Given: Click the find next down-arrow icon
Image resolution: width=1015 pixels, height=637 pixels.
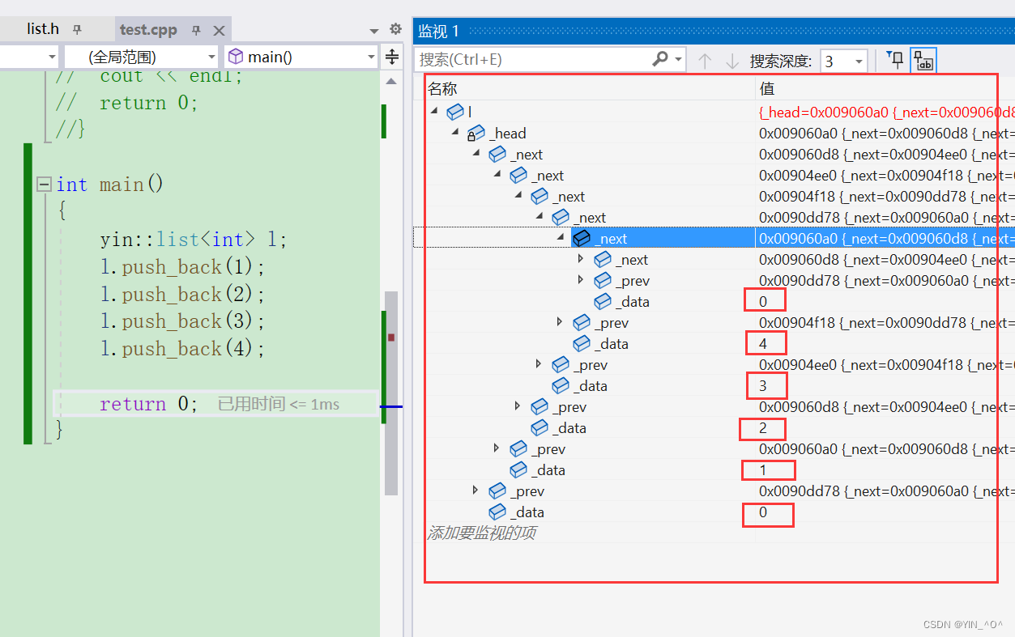Looking at the screenshot, I should pos(731,61).
